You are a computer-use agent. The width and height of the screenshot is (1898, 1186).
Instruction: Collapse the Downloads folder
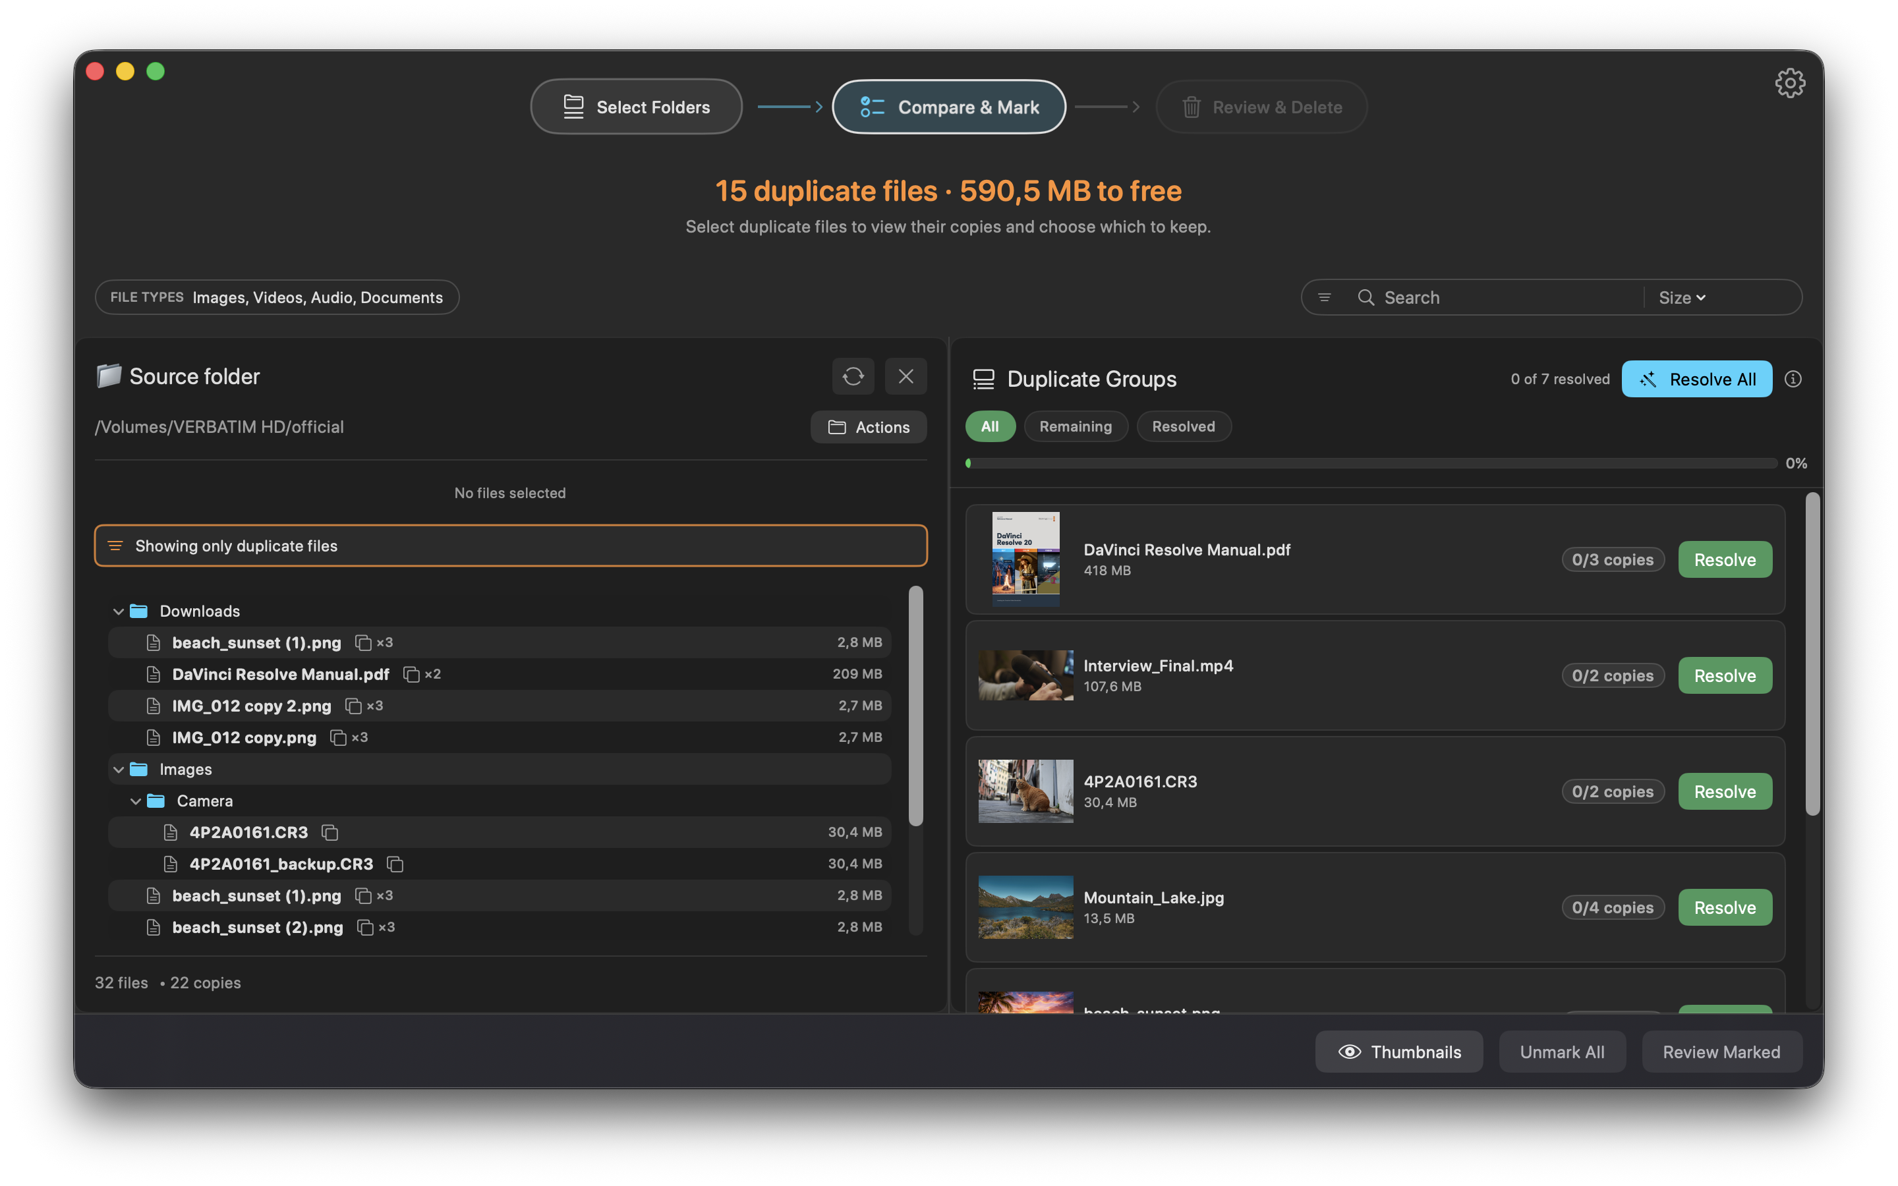coord(118,611)
